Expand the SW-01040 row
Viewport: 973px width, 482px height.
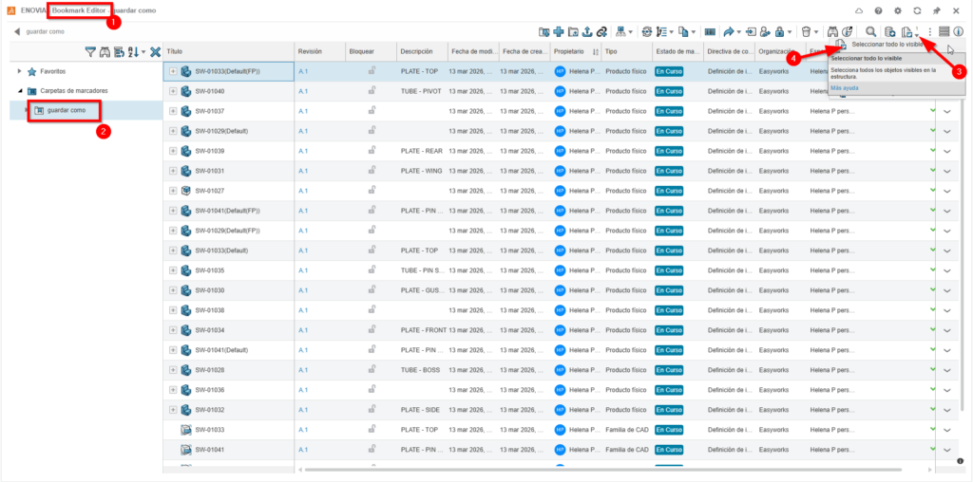click(x=173, y=91)
